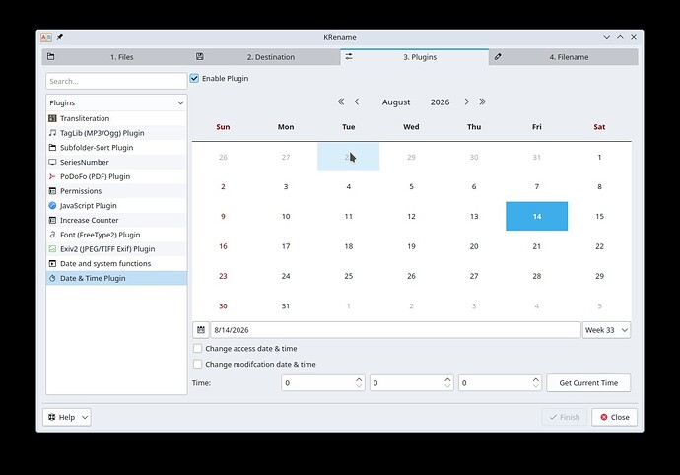Select Permissions in plugin list

(116, 191)
